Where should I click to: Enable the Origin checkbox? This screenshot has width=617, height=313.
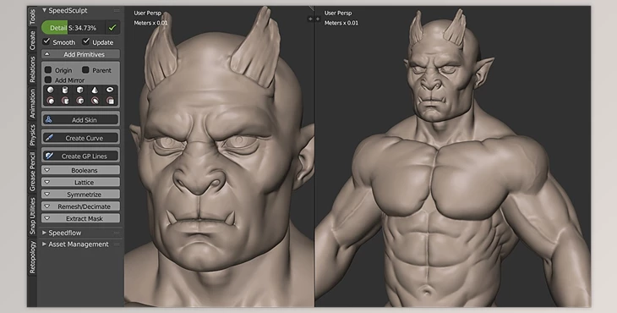click(48, 69)
